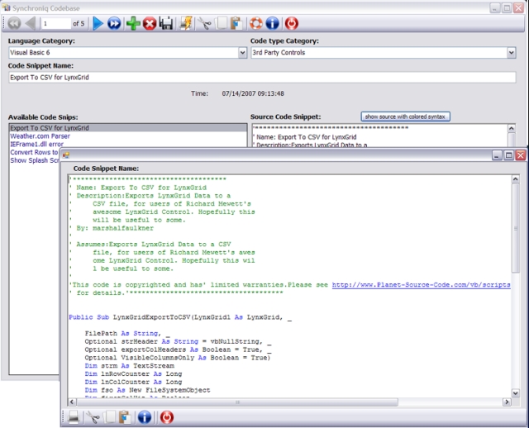Image resolution: width=529 pixels, height=428 pixels.
Task: Open Planet-Source-Code.com link in code
Action: tap(421, 285)
